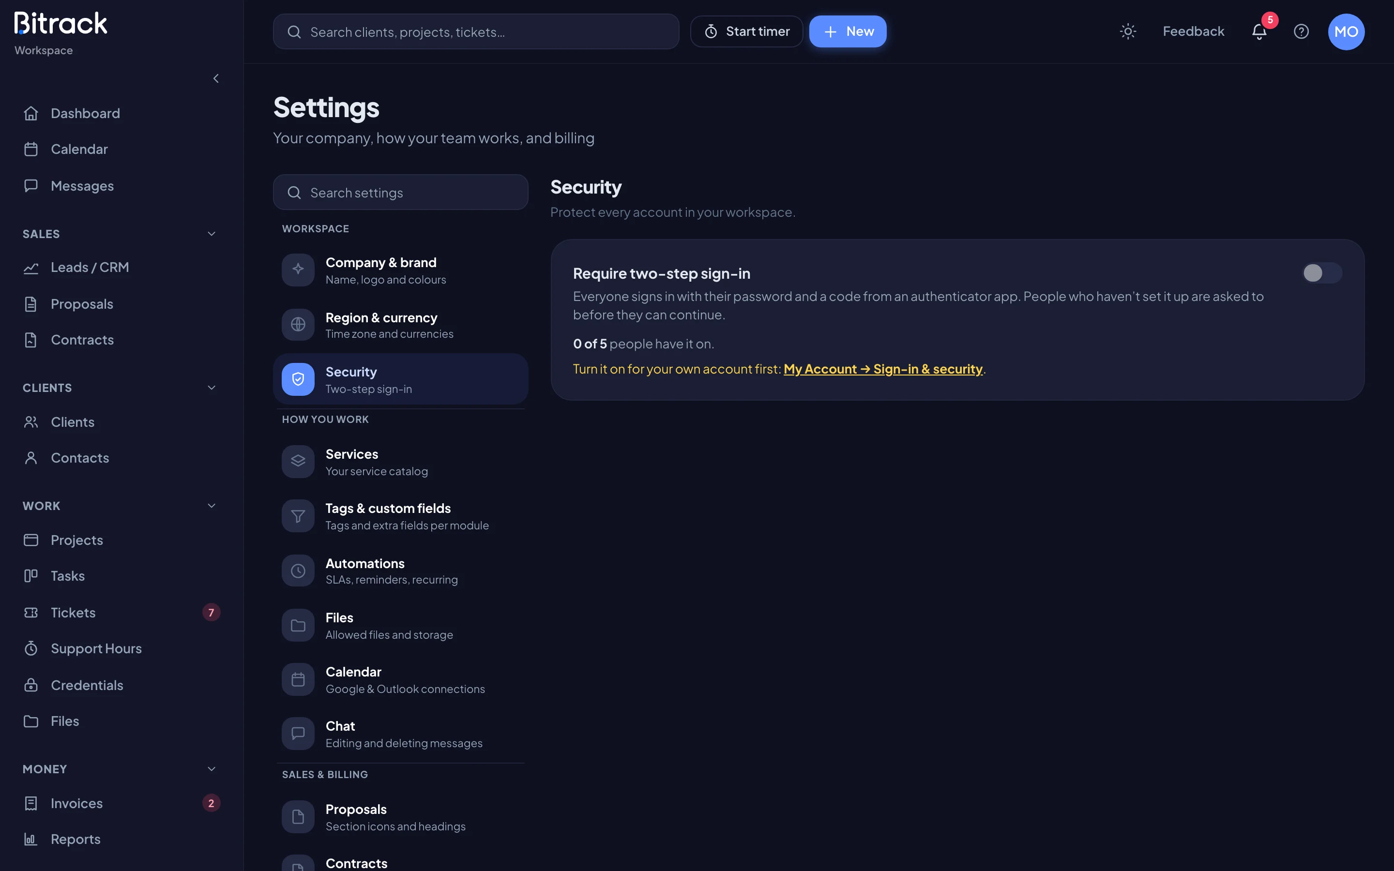Click the Invoices count badge 2
Screen dimensions: 1394x871
(212, 803)
